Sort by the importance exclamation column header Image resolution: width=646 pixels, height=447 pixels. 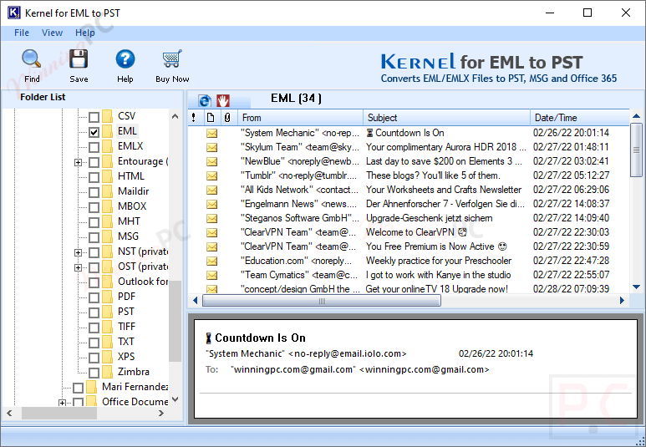coord(194,118)
